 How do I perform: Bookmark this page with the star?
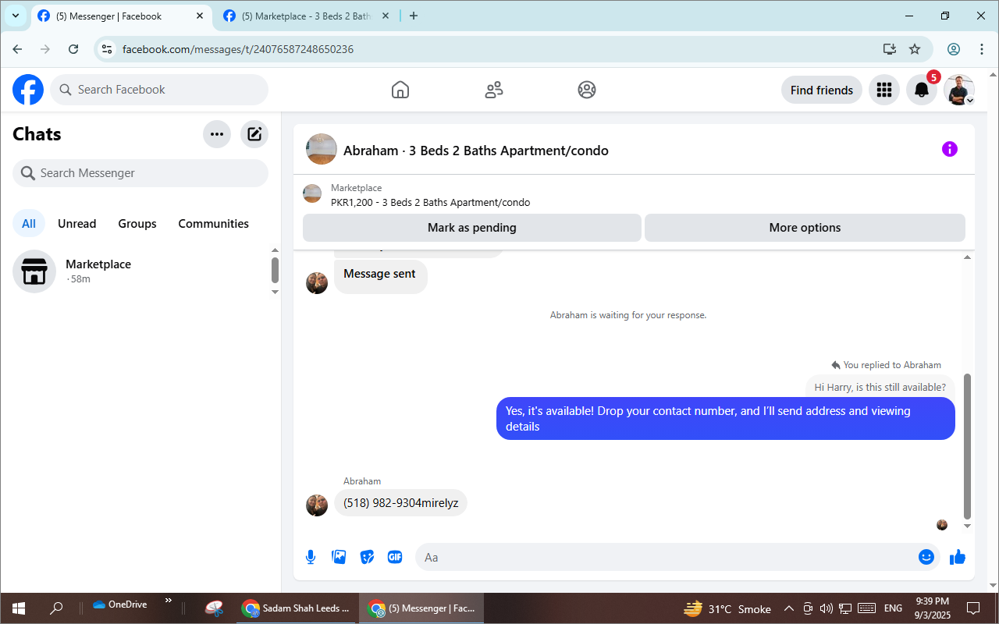coord(915,49)
